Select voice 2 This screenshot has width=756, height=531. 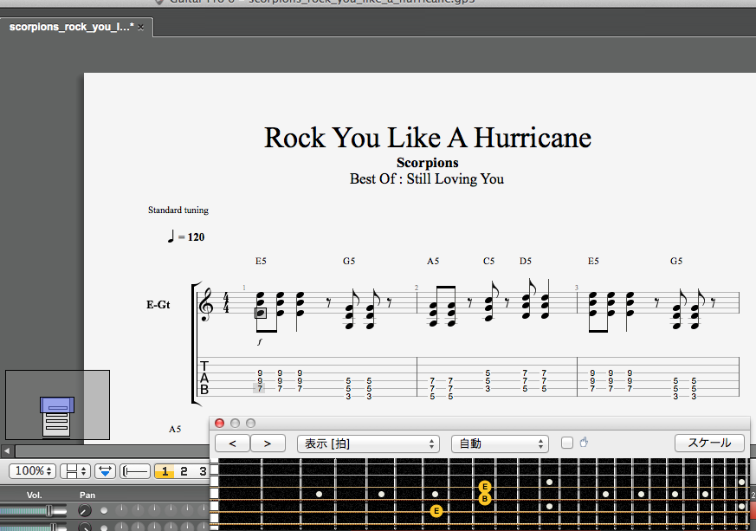[184, 470]
